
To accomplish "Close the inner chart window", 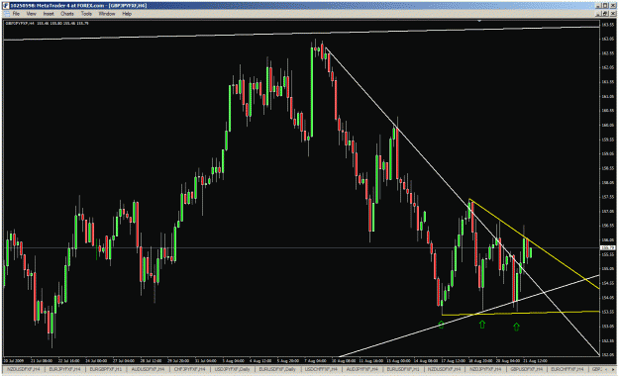I will click(x=612, y=14).
